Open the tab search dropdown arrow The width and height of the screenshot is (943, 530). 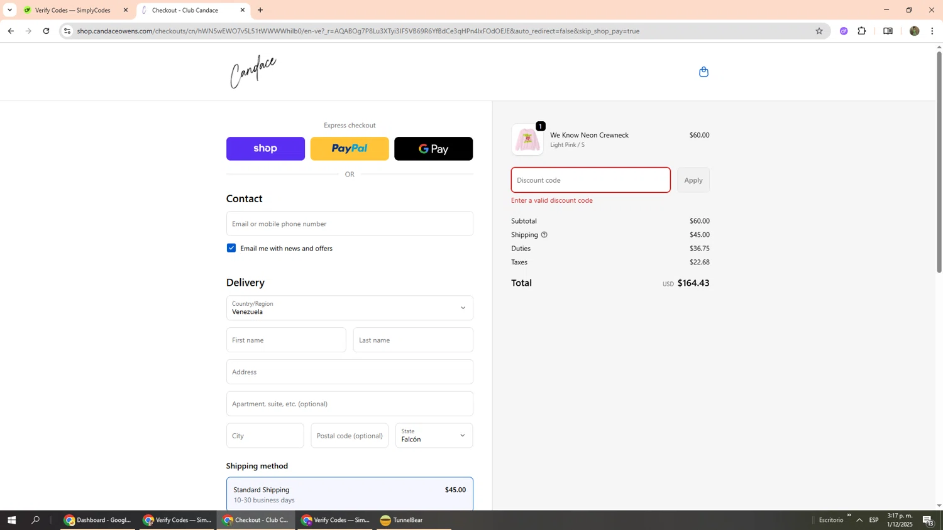coord(9,10)
